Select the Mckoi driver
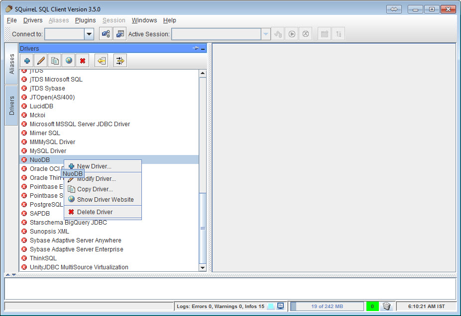 (109, 115)
